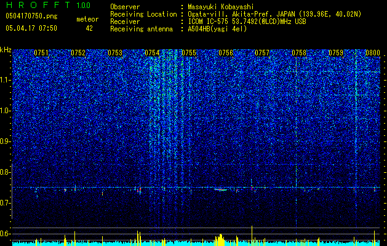This screenshot has height=246, width=387.
Task: Click the 0.6 frequency axis label
Action: coord(6,234)
